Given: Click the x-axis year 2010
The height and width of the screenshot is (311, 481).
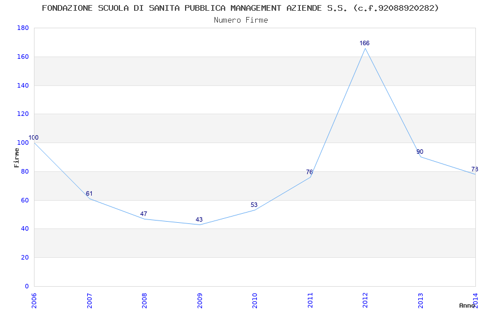Looking at the screenshot, I should coord(255,301).
